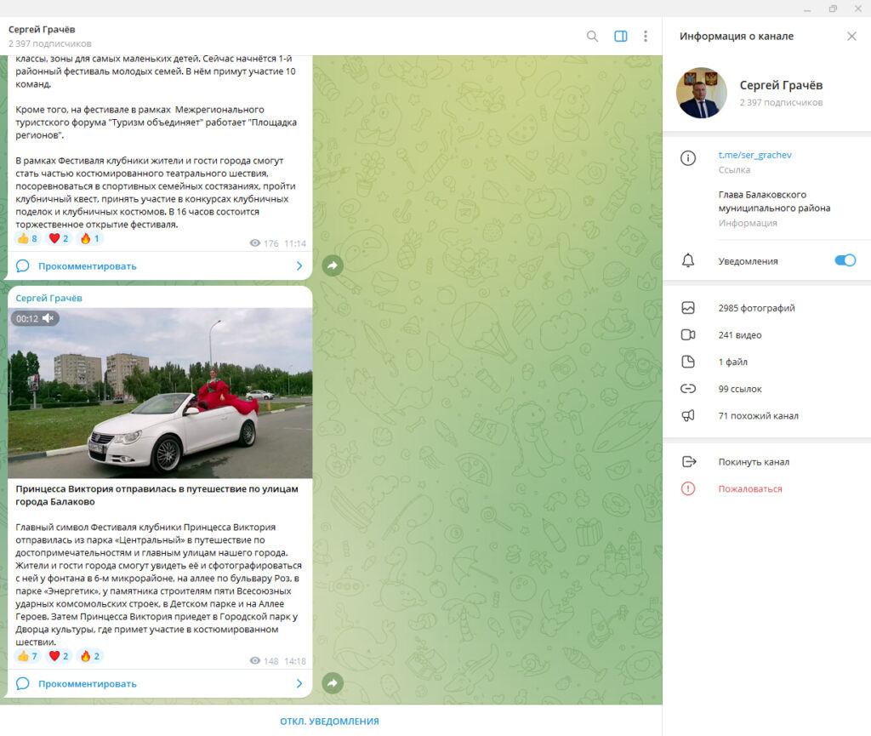
Task: Toggle heart reaction on the 11:14 post
Action: click(x=59, y=239)
